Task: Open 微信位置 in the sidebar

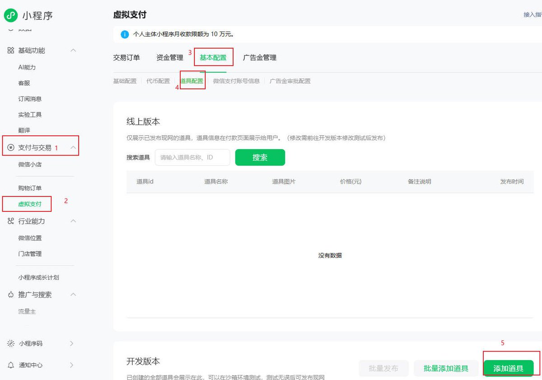Action: click(x=30, y=238)
